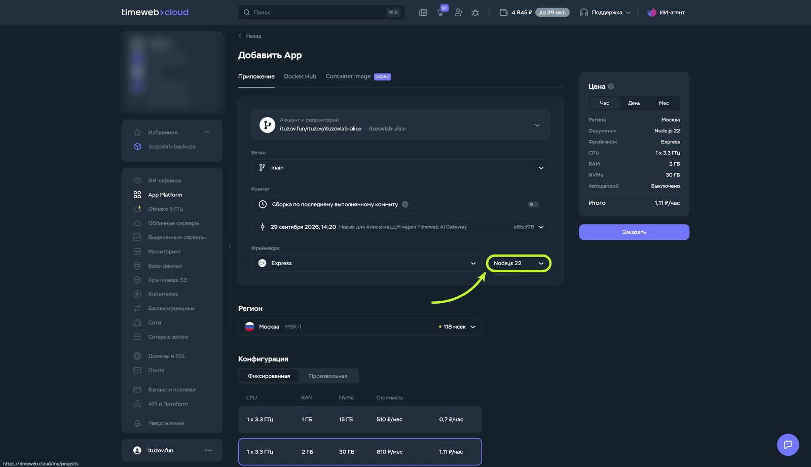This screenshot has height=467, width=811.
Task: Open the chat support bubble
Action: point(788,445)
